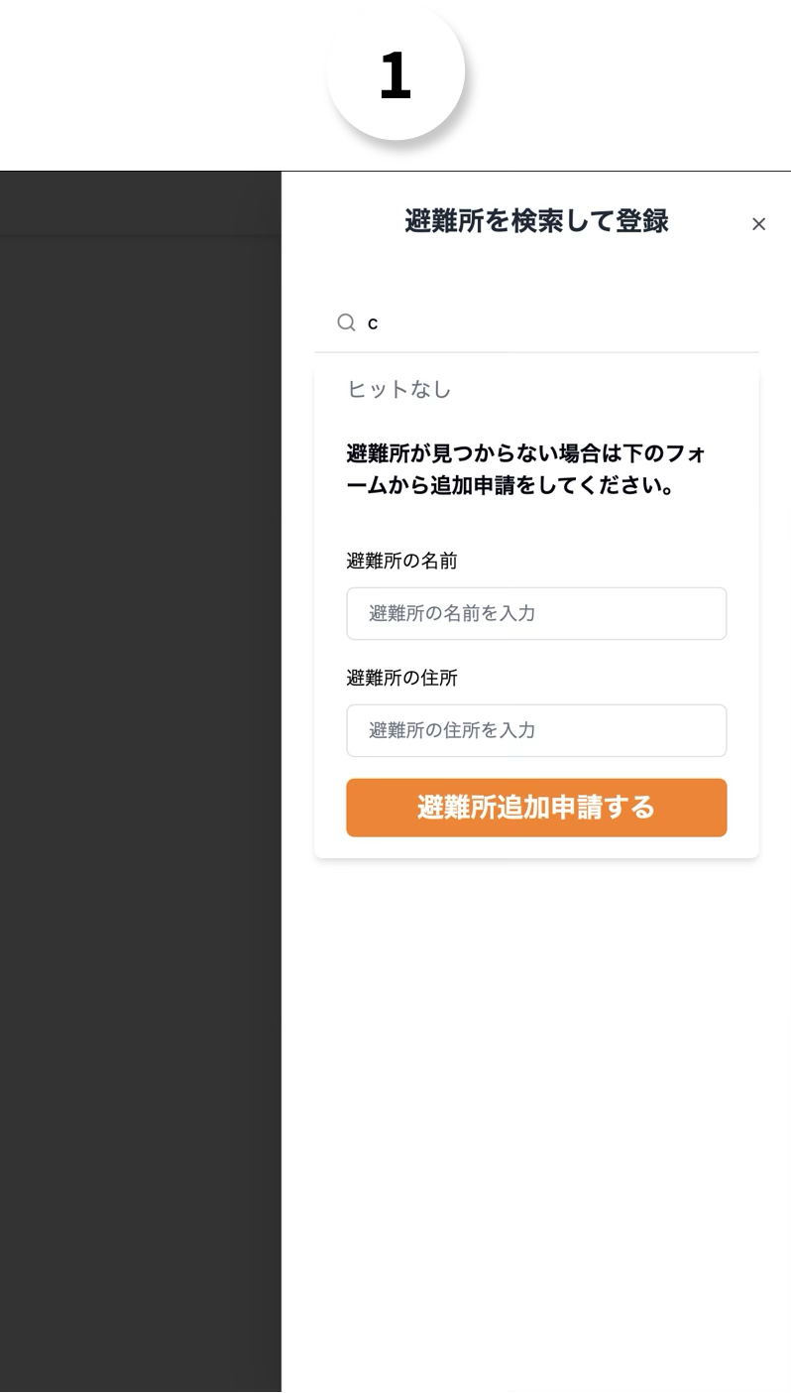Click the 避難所の名前 field label
Viewport: 791px width, 1393px height.
pos(401,561)
